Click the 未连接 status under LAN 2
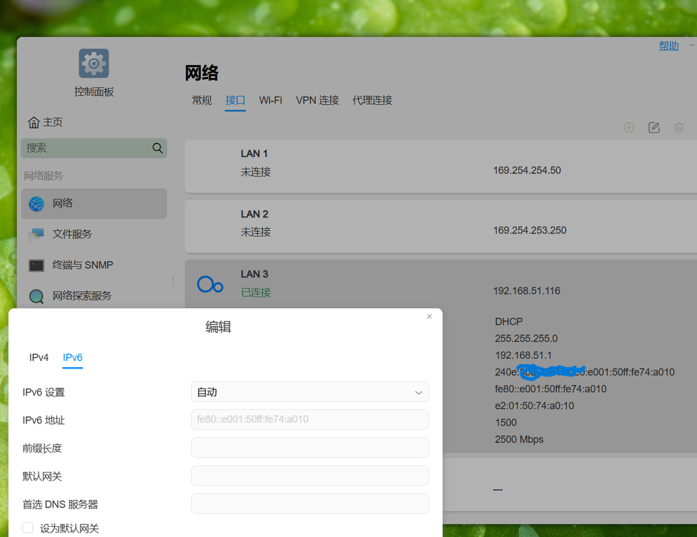The image size is (697, 537). pyautogui.click(x=256, y=232)
